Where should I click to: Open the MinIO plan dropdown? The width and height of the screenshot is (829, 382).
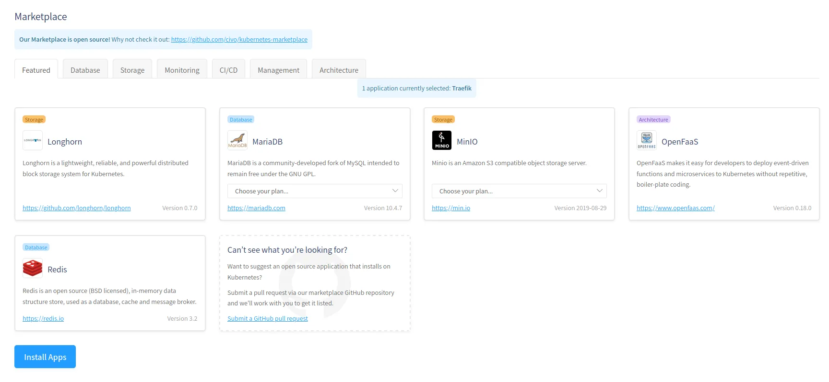tap(519, 191)
